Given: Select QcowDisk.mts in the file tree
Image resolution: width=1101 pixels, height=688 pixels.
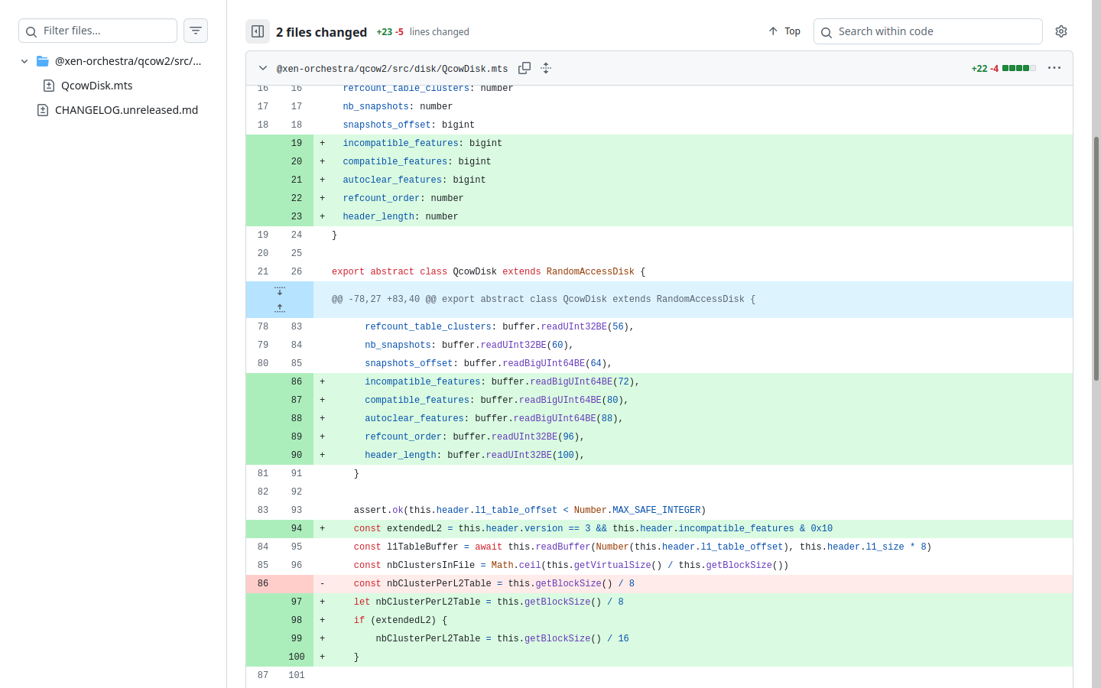Looking at the screenshot, I should point(97,86).
